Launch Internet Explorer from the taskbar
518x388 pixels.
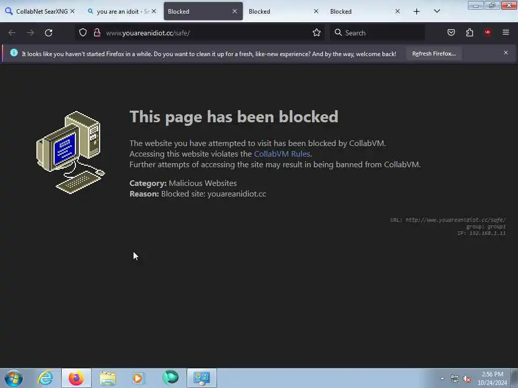coord(45,378)
